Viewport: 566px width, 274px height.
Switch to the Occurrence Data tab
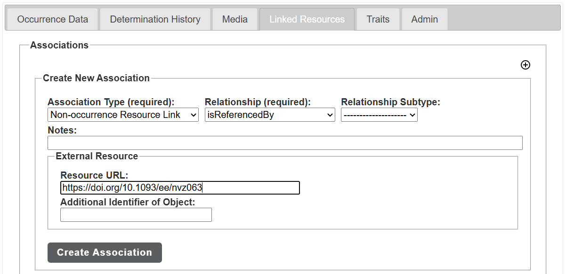click(x=52, y=19)
